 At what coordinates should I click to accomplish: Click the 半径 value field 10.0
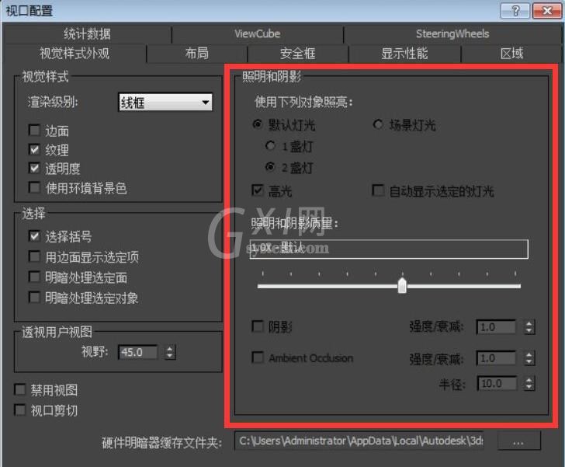click(497, 383)
